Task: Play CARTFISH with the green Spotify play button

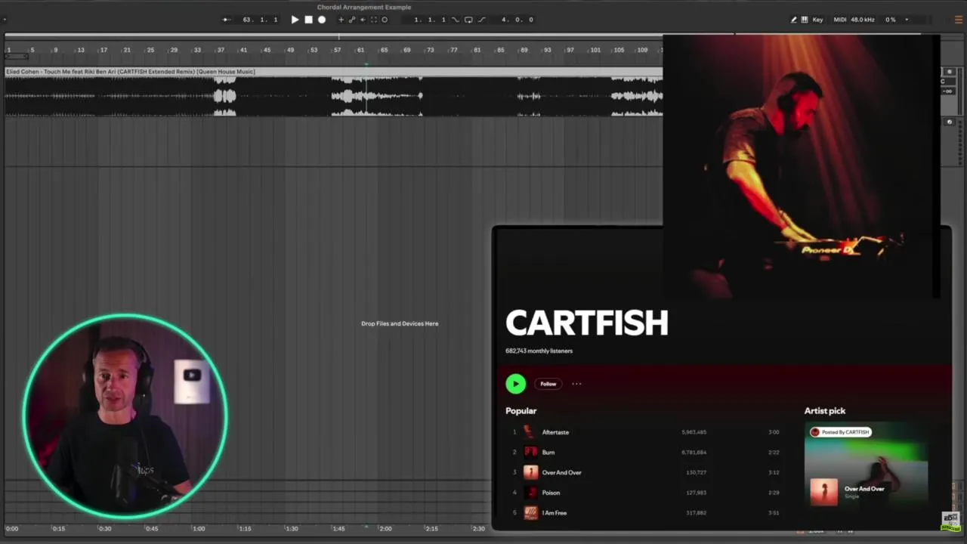Action: 515,384
